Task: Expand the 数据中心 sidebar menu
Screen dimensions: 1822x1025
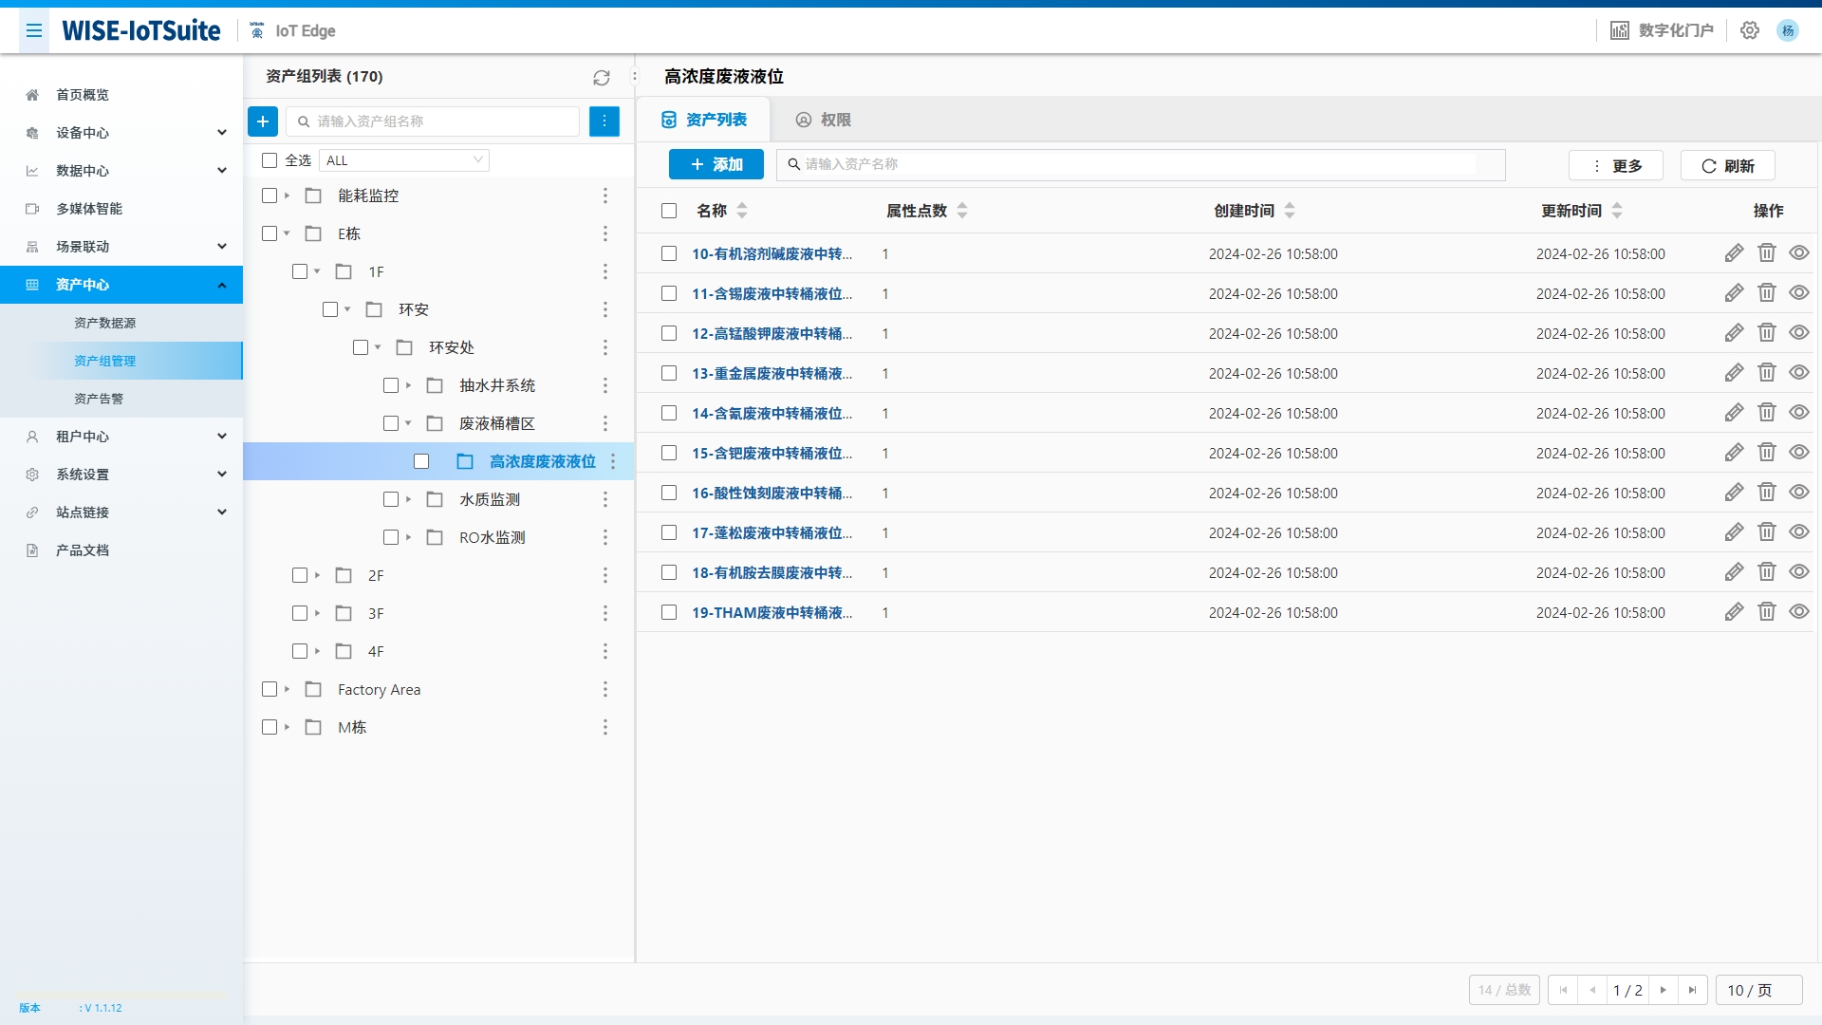Action: point(121,171)
